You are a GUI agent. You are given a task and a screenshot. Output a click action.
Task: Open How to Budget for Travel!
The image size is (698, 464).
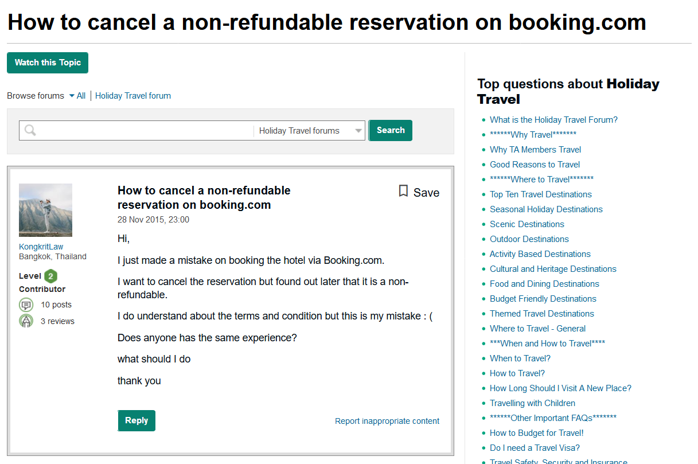537,433
